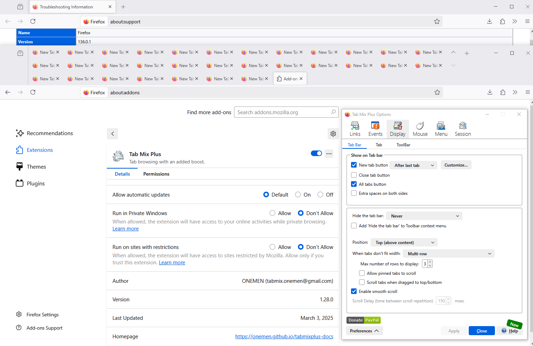Screen dimensions: 533x346
Task: Open the Menu panel icon
Action: tap(441, 129)
